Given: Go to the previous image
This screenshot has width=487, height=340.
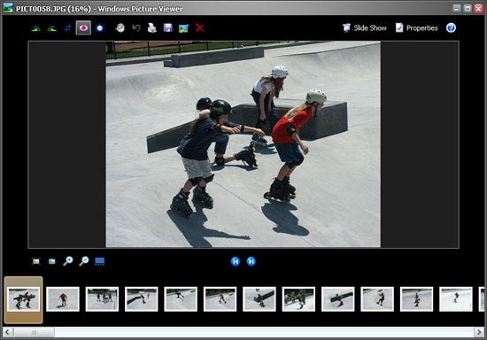Looking at the screenshot, I should tap(236, 261).
